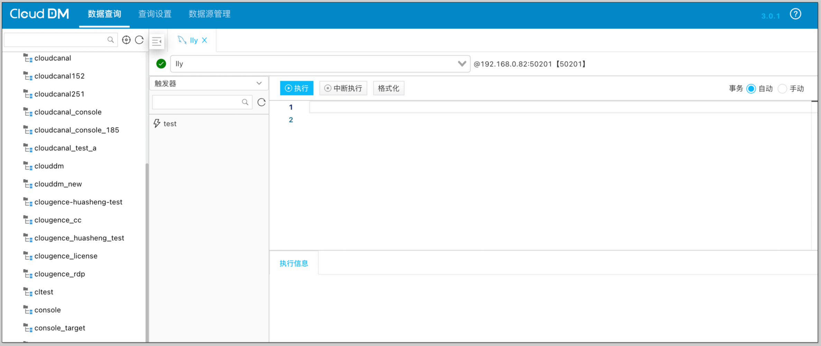The height and width of the screenshot is (346, 821).
Task: Click the help question mark icon
Action: click(795, 14)
